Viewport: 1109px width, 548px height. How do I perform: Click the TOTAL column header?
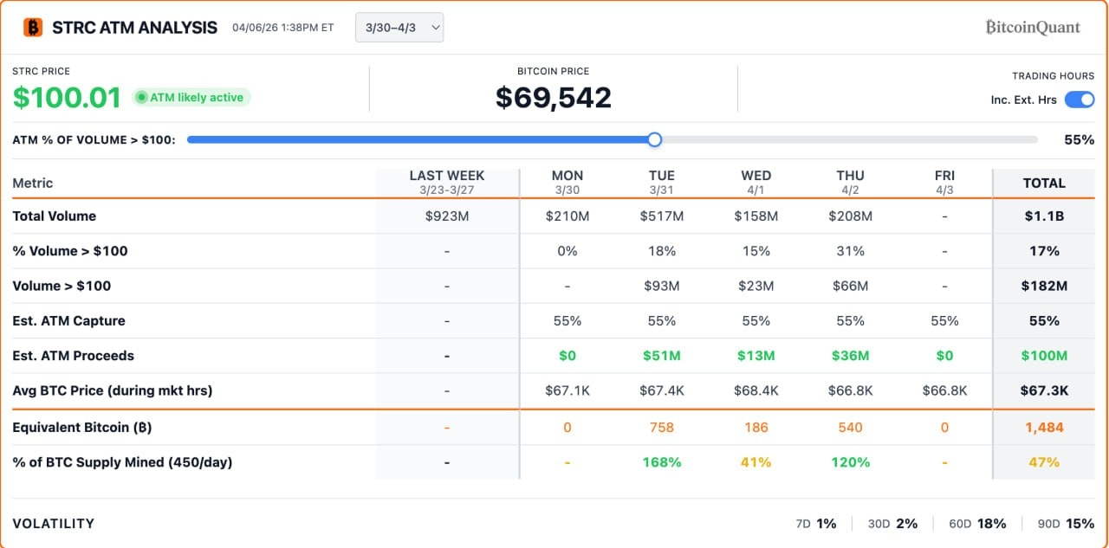pyautogui.click(x=1044, y=183)
